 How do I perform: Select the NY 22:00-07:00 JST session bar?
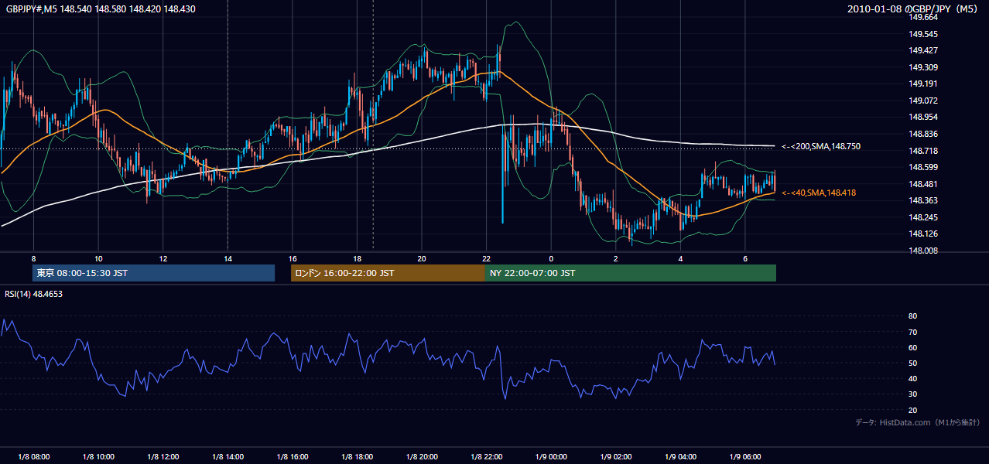(631, 273)
